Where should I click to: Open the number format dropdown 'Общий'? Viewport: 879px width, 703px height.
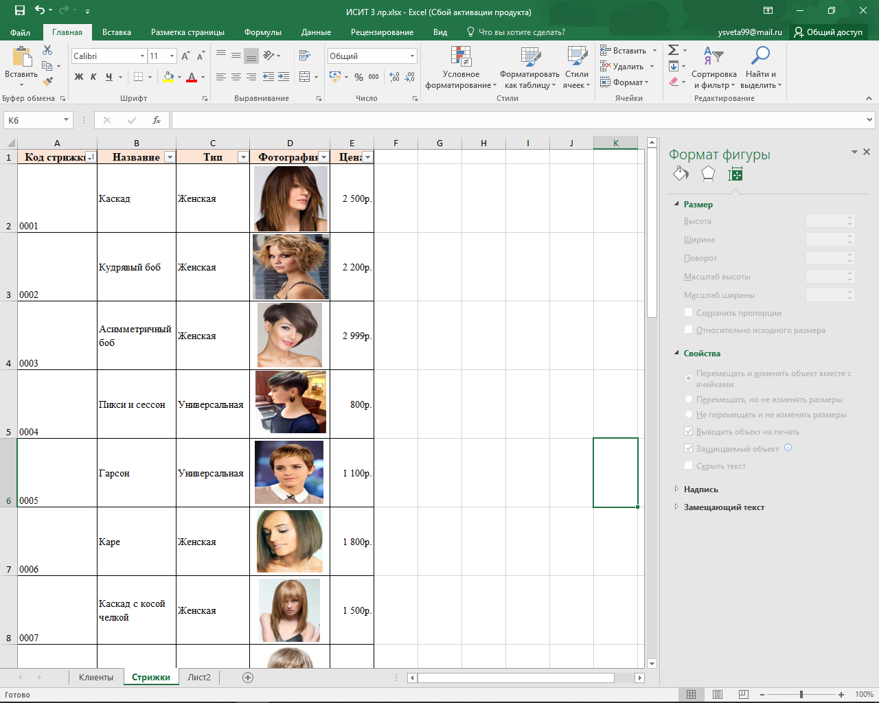click(412, 56)
